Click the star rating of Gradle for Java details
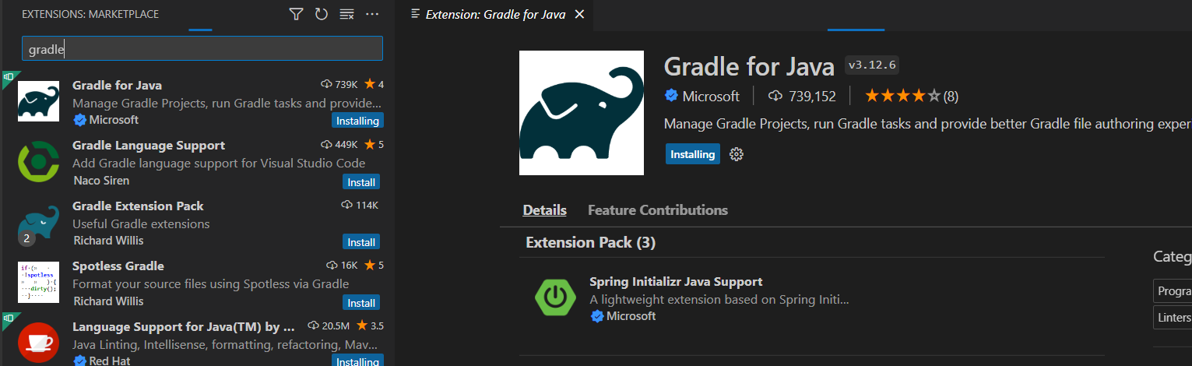1192x366 pixels. tap(902, 96)
